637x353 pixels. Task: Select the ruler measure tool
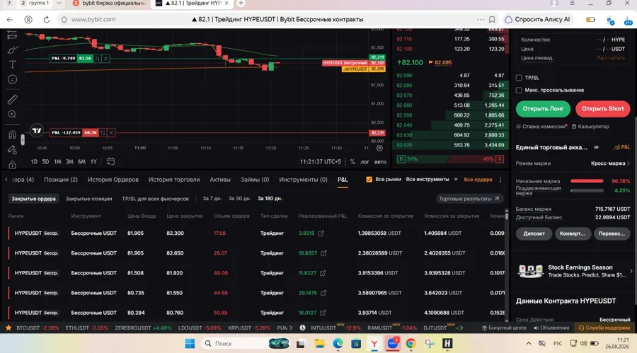tap(13, 99)
